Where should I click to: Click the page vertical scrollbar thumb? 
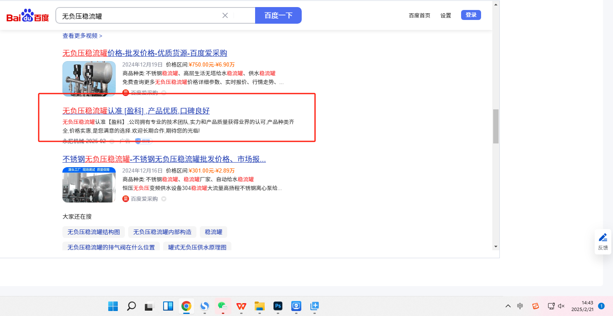(496, 126)
